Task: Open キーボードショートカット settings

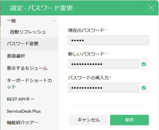Action: click(x=29, y=84)
